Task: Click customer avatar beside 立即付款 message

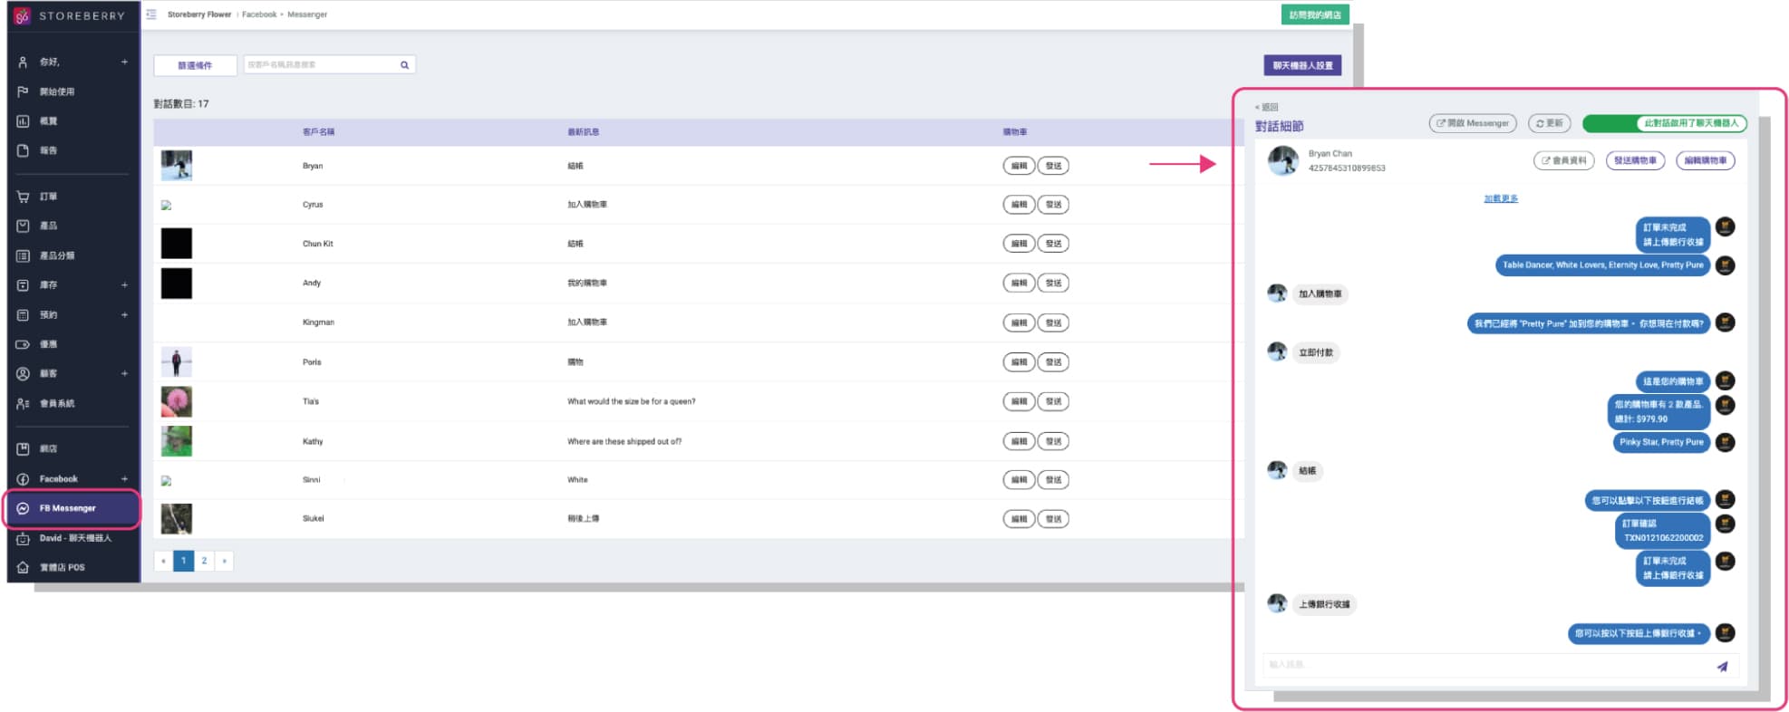Action: (x=1277, y=351)
